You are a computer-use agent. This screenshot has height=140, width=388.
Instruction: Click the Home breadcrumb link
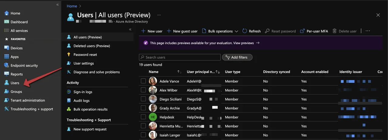(72, 6)
